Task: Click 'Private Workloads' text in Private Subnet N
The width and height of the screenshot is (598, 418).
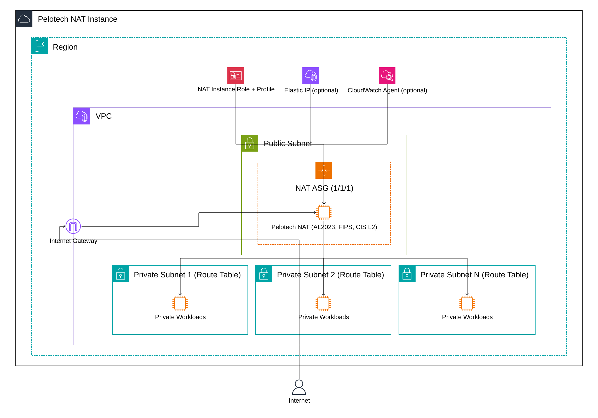Action: click(x=467, y=317)
